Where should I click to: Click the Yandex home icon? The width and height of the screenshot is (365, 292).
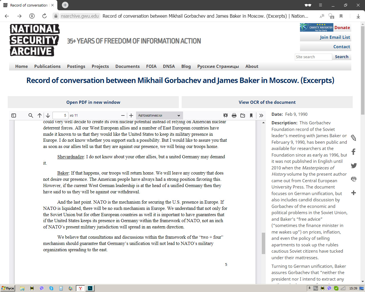[x=32, y=16]
